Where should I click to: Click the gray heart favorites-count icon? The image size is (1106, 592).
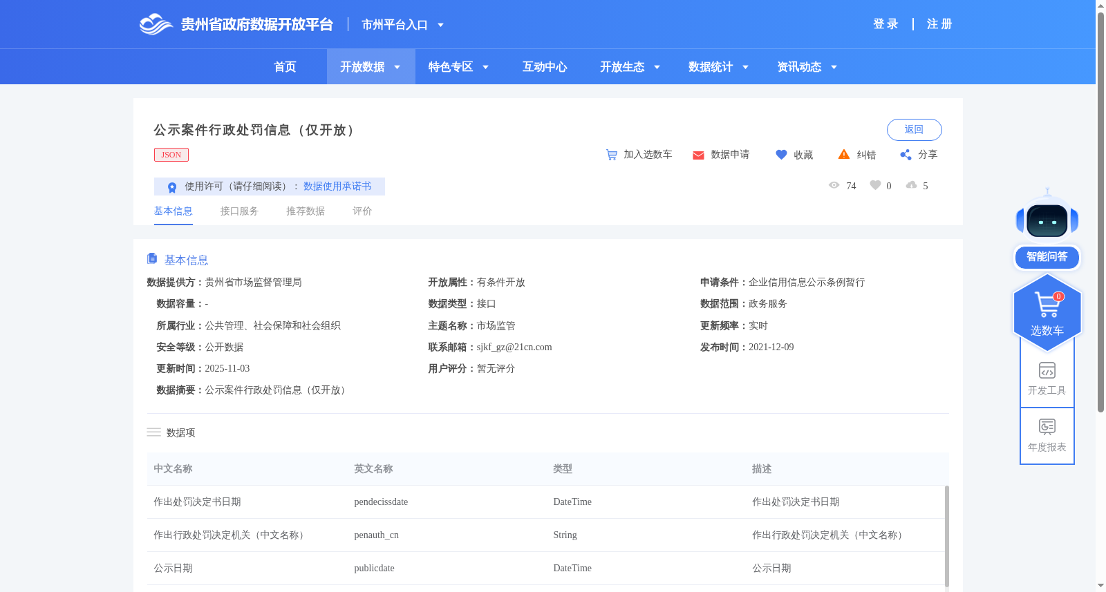(x=875, y=185)
